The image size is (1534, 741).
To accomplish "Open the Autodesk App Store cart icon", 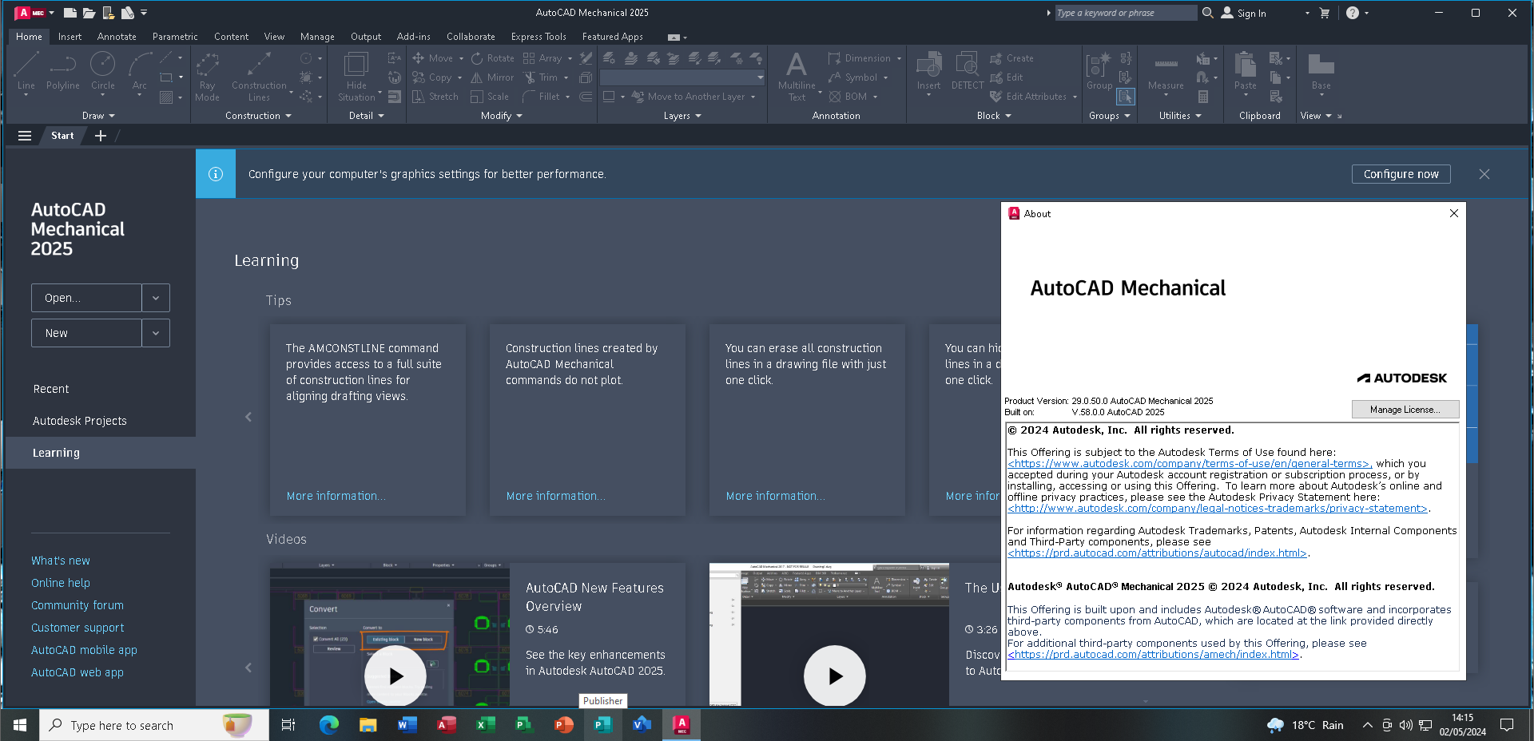I will pyautogui.click(x=1325, y=13).
